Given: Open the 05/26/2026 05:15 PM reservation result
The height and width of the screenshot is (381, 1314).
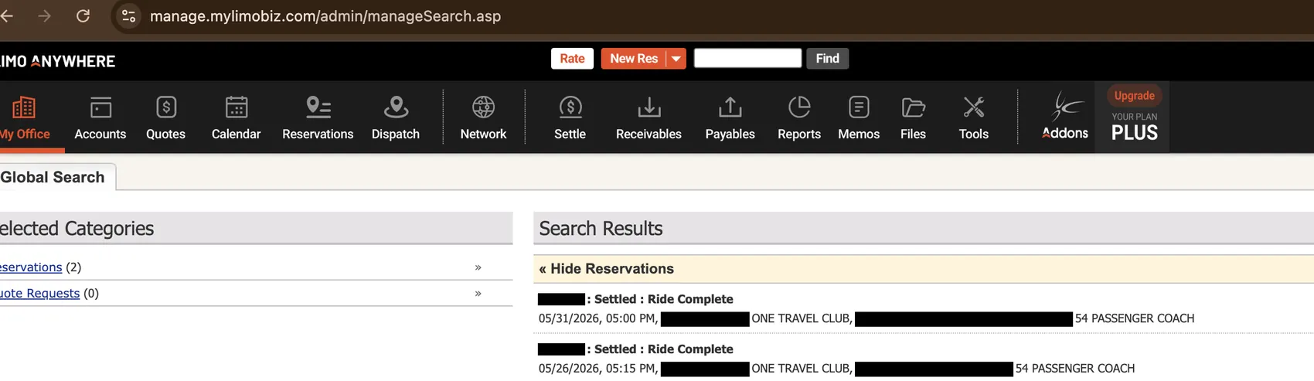Looking at the screenshot, I should tap(836, 359).
